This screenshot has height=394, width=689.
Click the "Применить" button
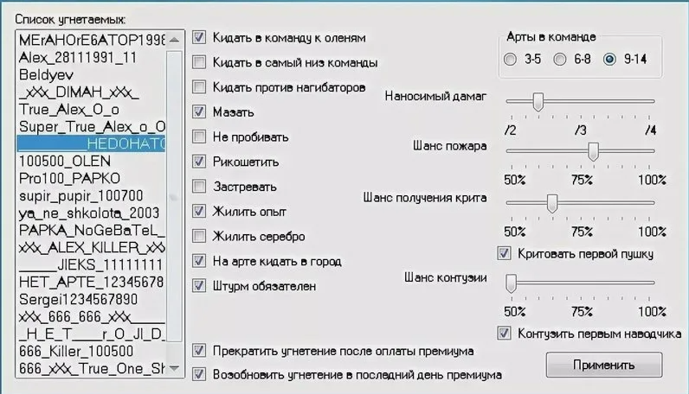point(604,365)
